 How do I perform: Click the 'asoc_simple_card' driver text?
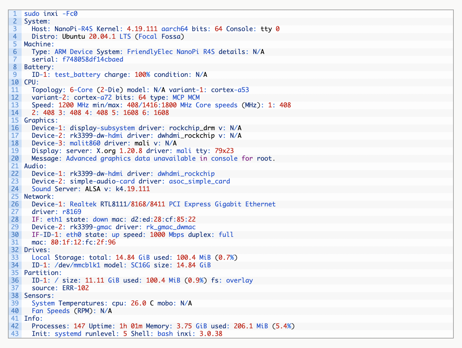[199, 181]
